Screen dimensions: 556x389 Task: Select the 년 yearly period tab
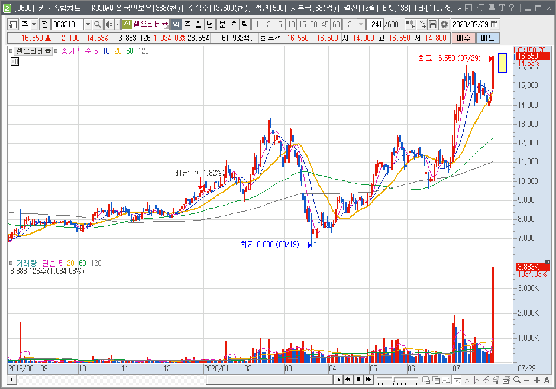(210, 24)
